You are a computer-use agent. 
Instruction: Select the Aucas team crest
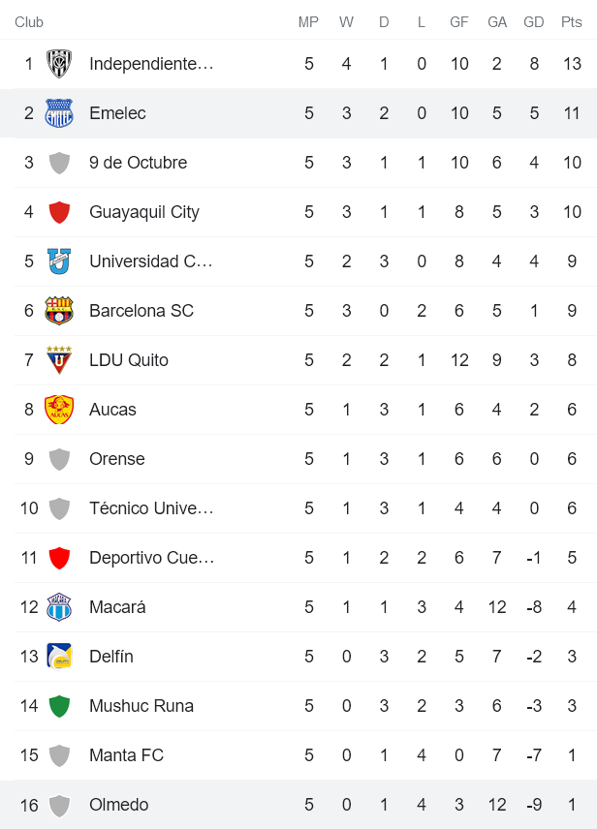click(x=60, y=410)
